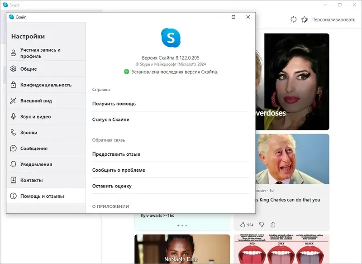The height and width of the screenshot is (264, 362).
Task: Click the microphone icon for Звук и видео
Action: pos(14,116)
